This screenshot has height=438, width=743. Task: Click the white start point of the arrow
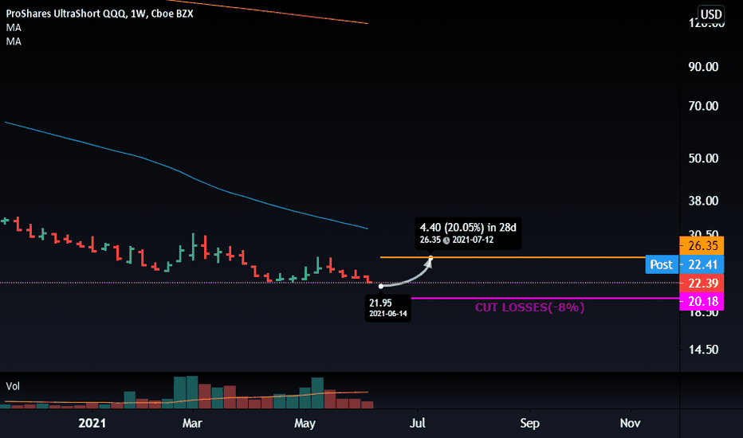[381, 286]
